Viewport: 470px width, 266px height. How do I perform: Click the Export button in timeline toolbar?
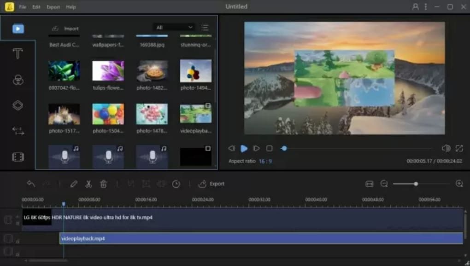pos(211,184)
